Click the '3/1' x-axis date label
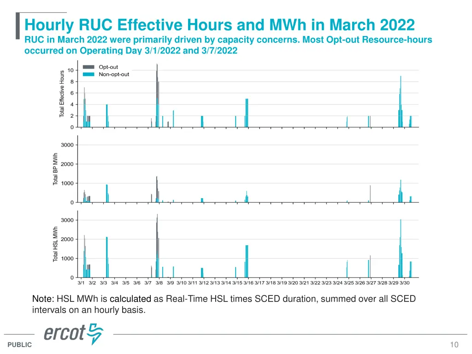Screen dimensions: 472x354 [81, 283]
